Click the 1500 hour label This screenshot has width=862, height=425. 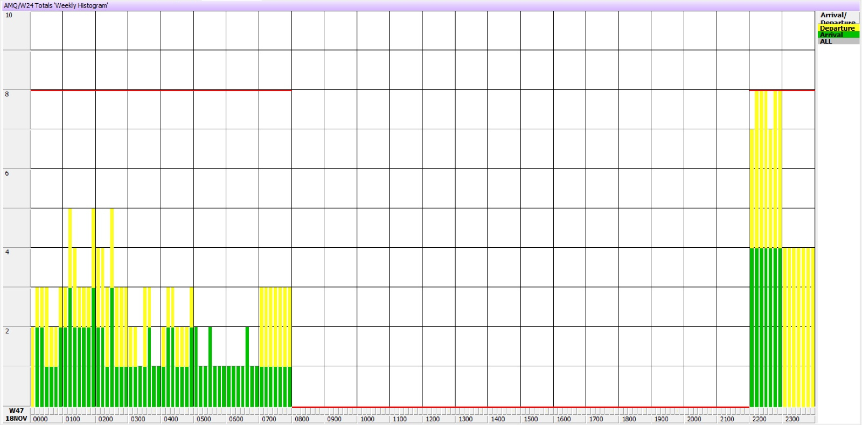[531, 419]
